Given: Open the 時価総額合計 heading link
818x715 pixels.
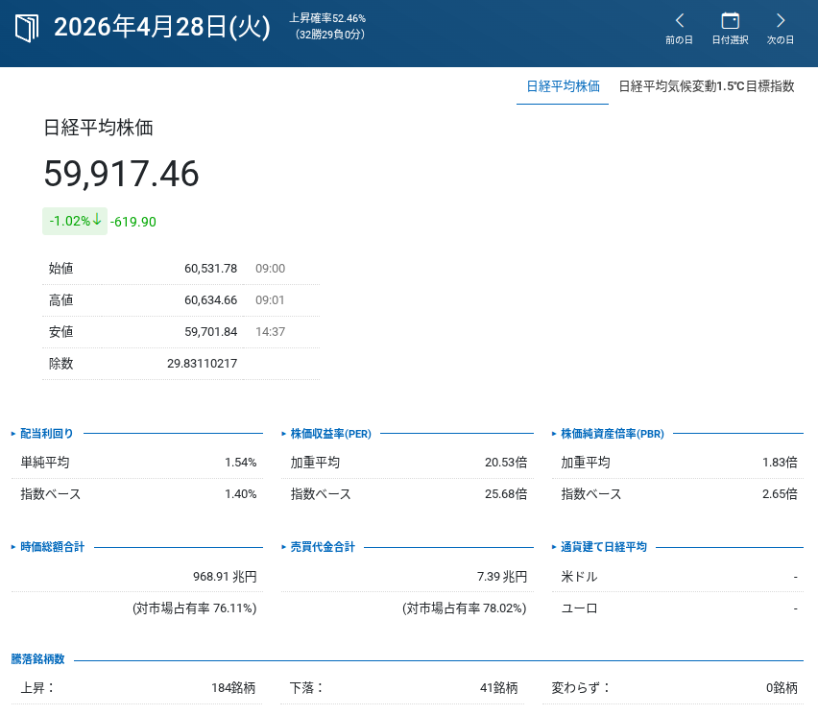Looking at the screenshot, I should [x=52, y=547].
